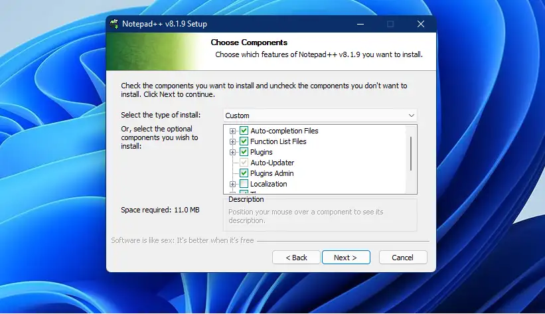This screenshot has width=545, height=314.
Task: Close the Notepad++ Setup window
Action: [x=421, y=24]
